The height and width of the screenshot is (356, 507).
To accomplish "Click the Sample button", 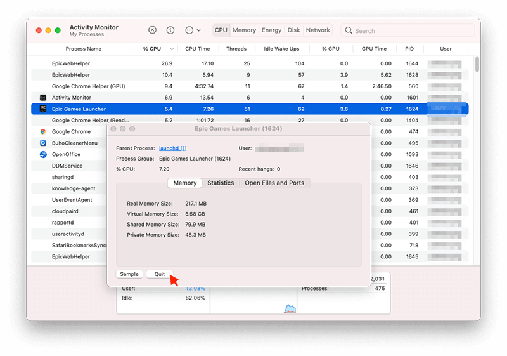I will click(x=129, y=274).
